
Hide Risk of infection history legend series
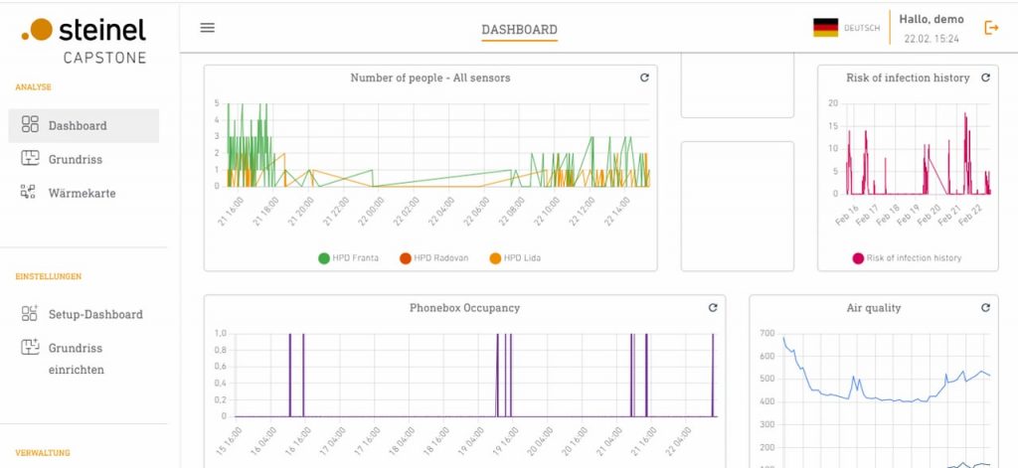[906, 258]
